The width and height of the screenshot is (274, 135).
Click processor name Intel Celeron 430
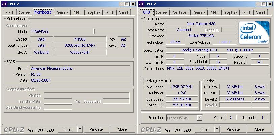201,24
